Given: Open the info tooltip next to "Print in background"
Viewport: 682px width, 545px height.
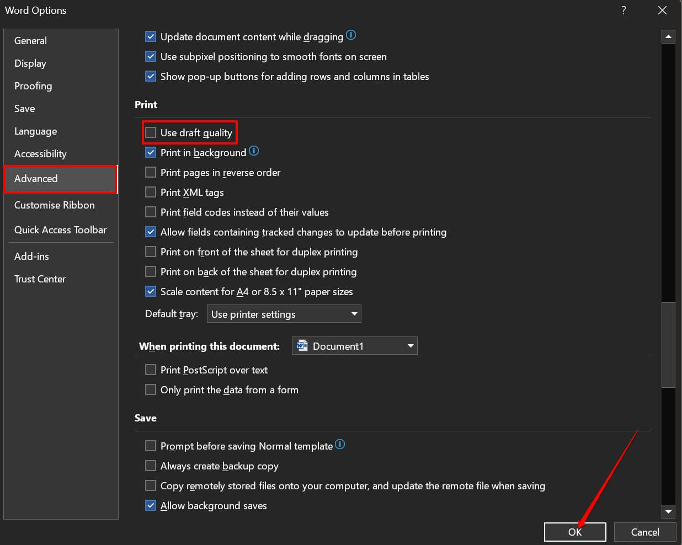Looking at the screenshot, I should click(254, 151).
